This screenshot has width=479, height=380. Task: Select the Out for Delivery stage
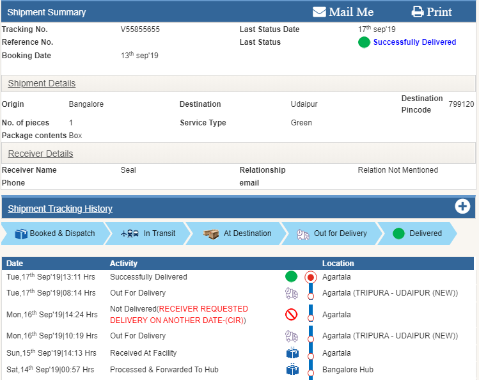coord(331,234)
